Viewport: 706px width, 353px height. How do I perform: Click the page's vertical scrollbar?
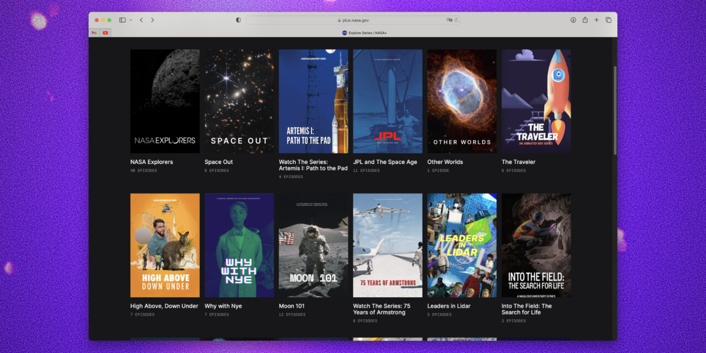tap(615, 110)
